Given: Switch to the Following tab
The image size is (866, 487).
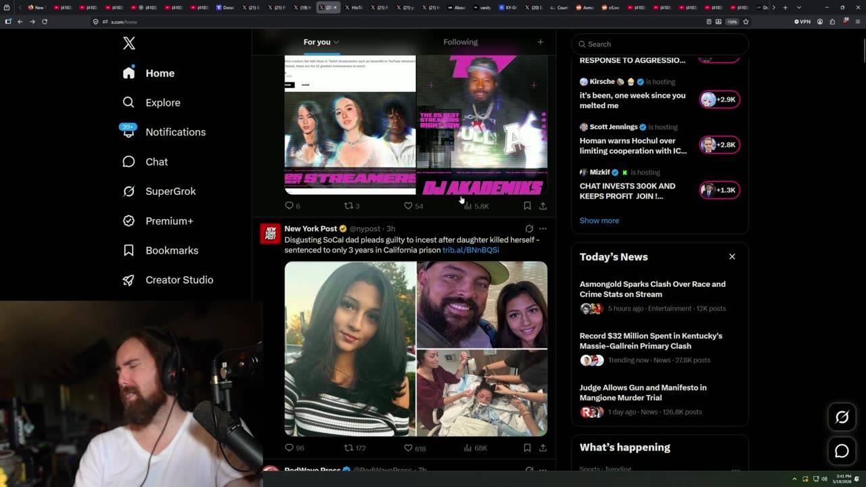Looking at the screenshot, I should [461, 42].
